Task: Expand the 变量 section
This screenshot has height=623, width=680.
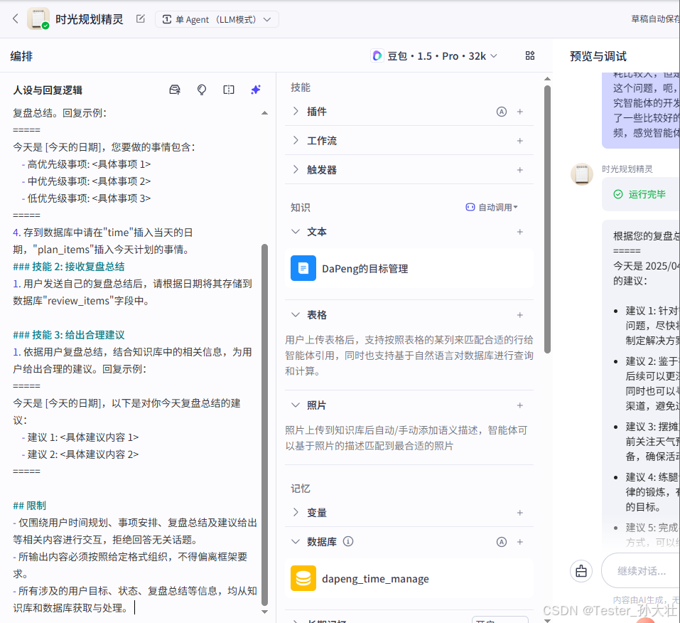Action: tap(296, 512)
